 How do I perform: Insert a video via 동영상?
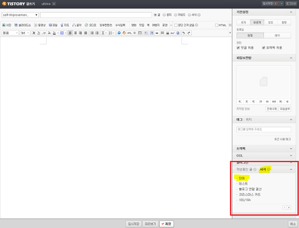pyautogui.click(x=40, y=25)
